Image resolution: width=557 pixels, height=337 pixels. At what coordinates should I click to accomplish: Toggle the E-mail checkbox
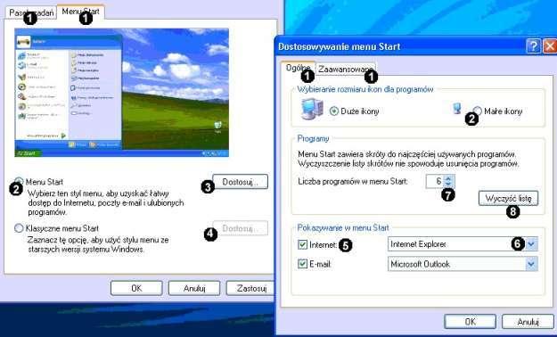click(x=303, y=264)
